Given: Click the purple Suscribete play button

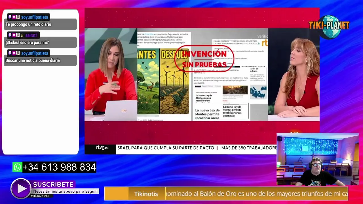Looking at the screenshot, I should pos(21,189).
